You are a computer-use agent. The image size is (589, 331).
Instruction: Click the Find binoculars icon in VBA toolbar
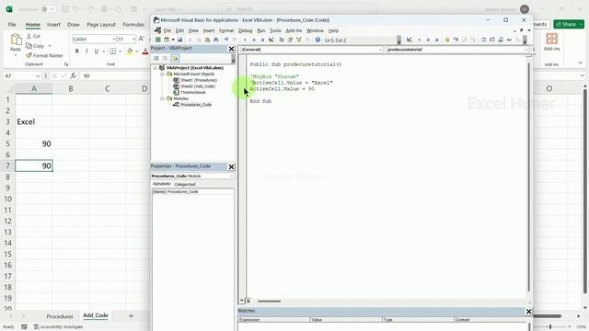tap(215, 40)
